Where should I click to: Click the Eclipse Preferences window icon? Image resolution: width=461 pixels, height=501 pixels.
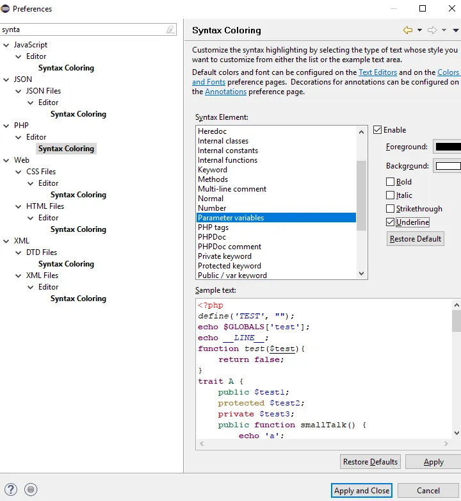point(5,8)
